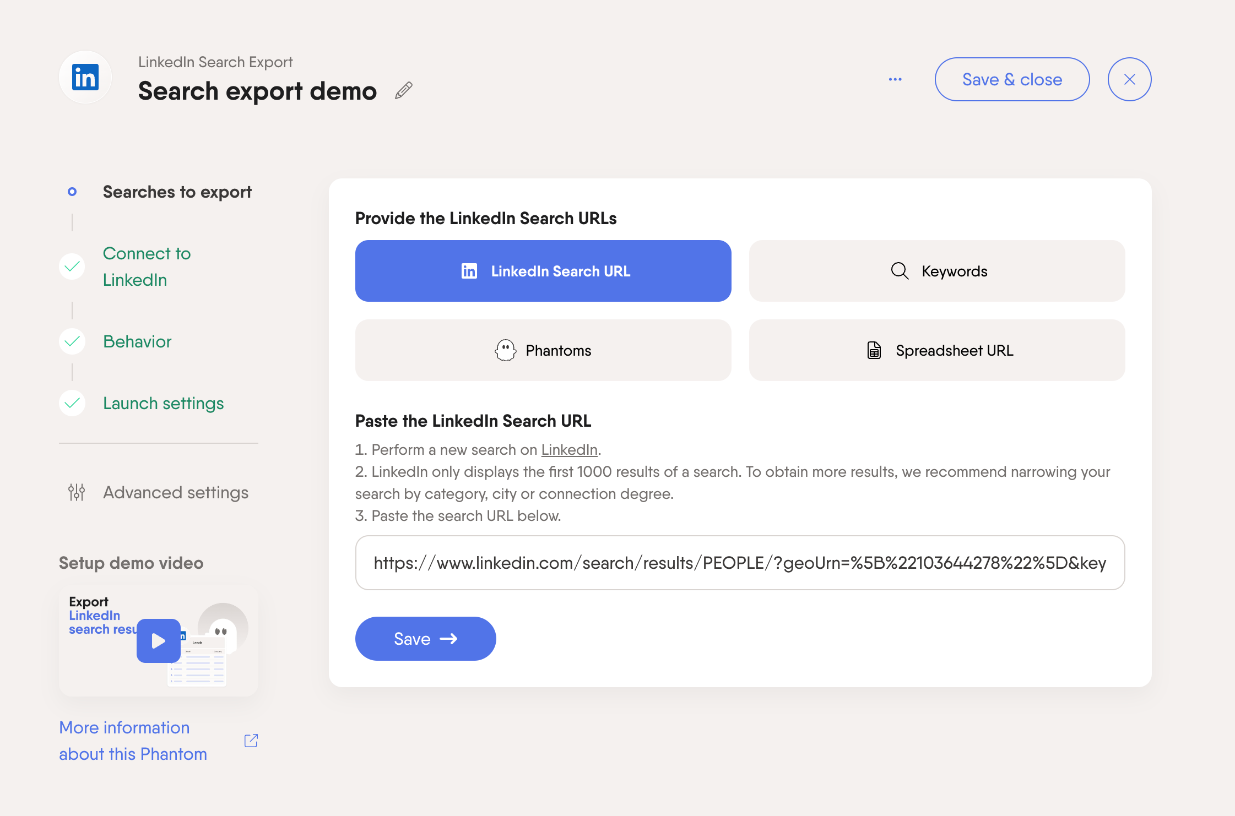Select LinkedIn Search URL input option
The width and height of the screenshot is (1235, 816).
(543, 271)
